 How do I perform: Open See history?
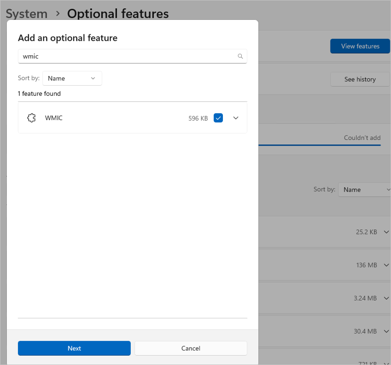pyautogui.click(x=360, y=79)
